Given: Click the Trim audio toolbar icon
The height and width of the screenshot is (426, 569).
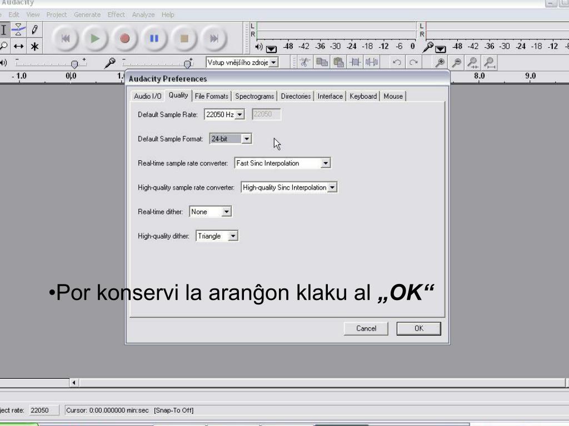Looking at the screenshot, I should pyautogui.click(x=355, y=62).
